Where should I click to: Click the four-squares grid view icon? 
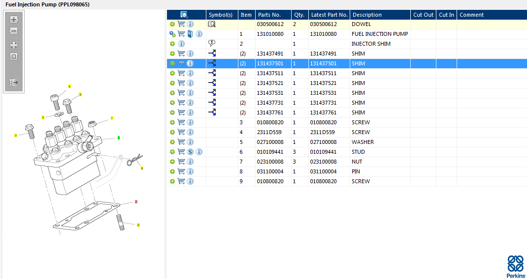click(x=14, y=45)
